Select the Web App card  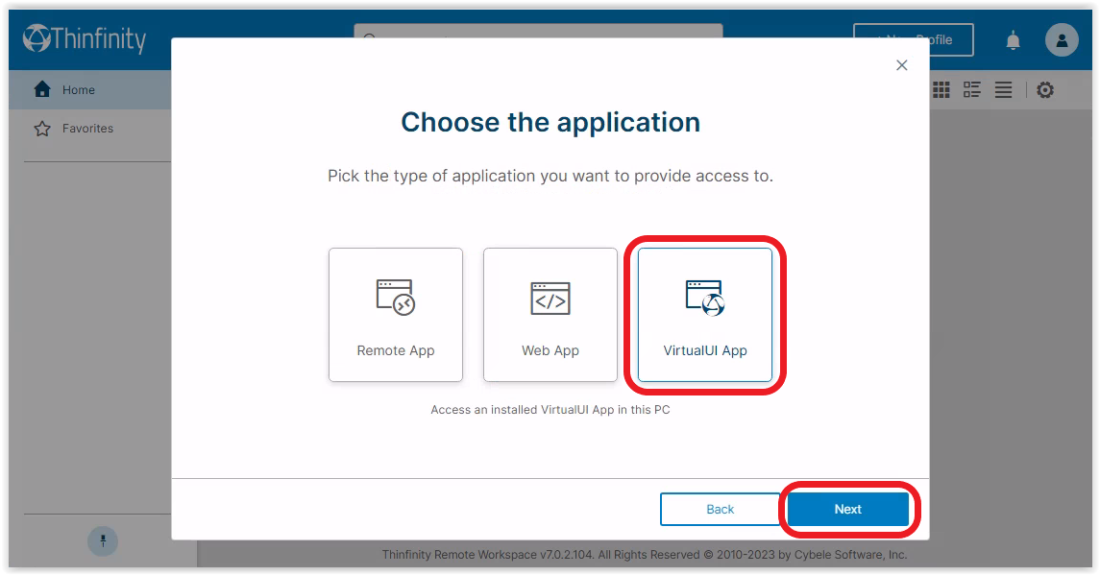pos(550,315)
